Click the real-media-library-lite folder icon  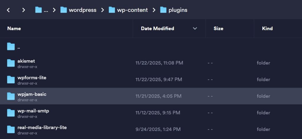click(11, 129)
